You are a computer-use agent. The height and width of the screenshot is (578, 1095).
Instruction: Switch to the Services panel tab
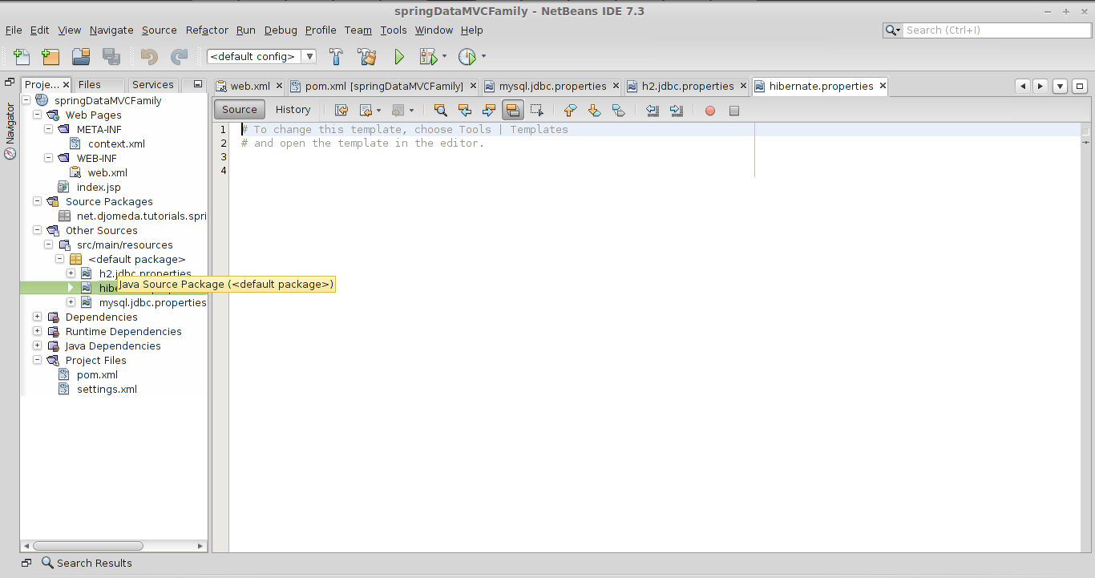click(153, 85)
